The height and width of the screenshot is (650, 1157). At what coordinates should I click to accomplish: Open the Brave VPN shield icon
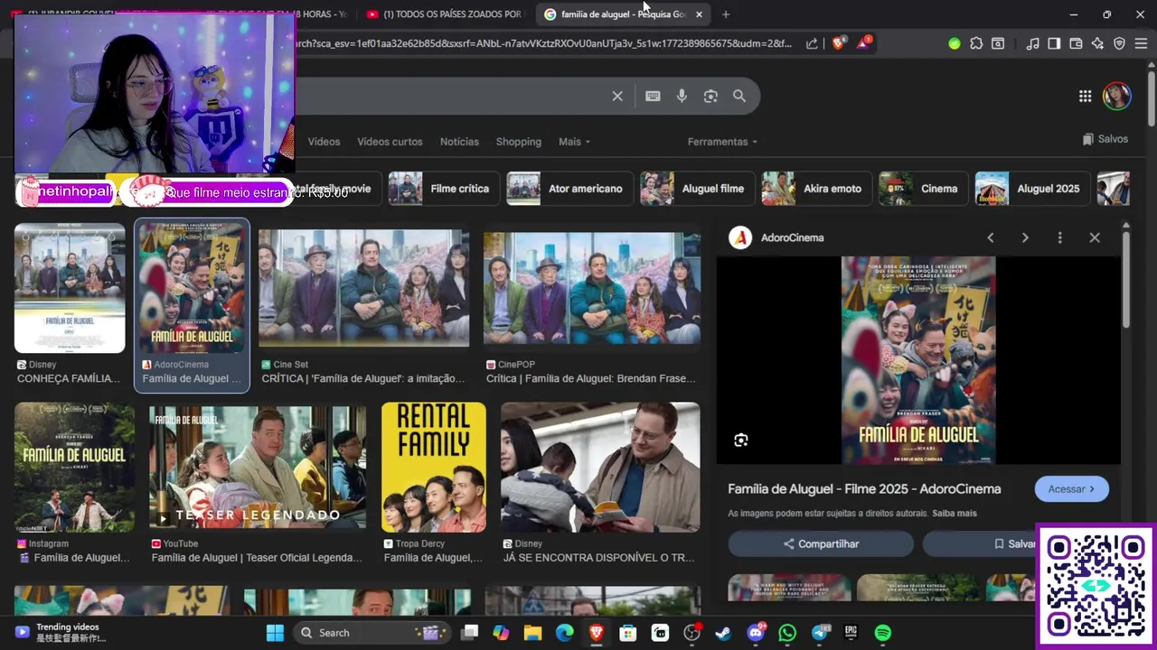coord(1119,43)
